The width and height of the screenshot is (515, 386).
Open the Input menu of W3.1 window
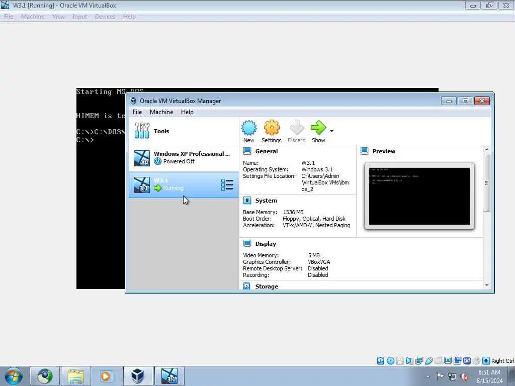pos(79,17)
